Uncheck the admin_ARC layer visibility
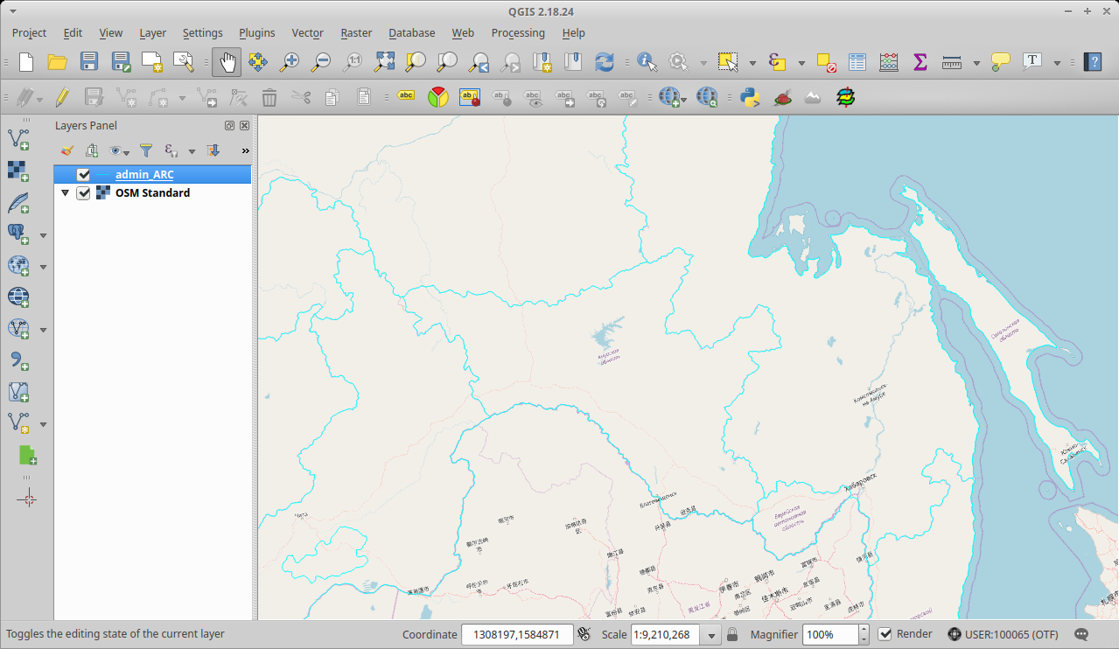Image resolution: width=1119 pixels, height=649 pixels. pyautogui.click(x=83, y=174)
